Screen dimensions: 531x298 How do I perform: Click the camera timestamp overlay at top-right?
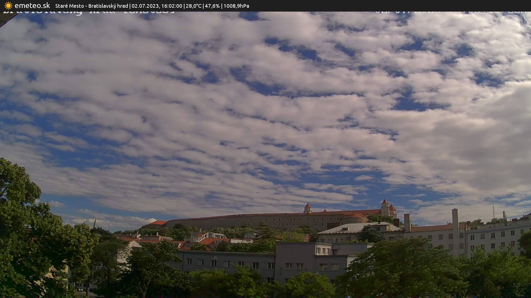coord(451,12)
